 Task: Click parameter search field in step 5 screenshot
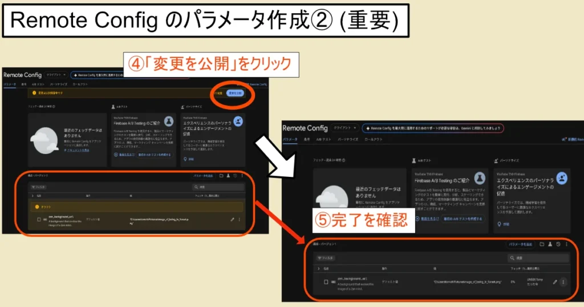coord(538,258)
